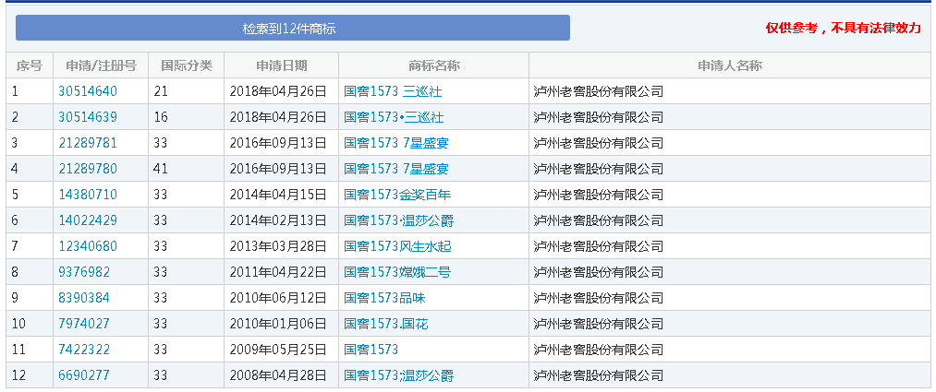Click the 商标名称 column header
This screenshot has height=392, width=936.
click(434, 65)
